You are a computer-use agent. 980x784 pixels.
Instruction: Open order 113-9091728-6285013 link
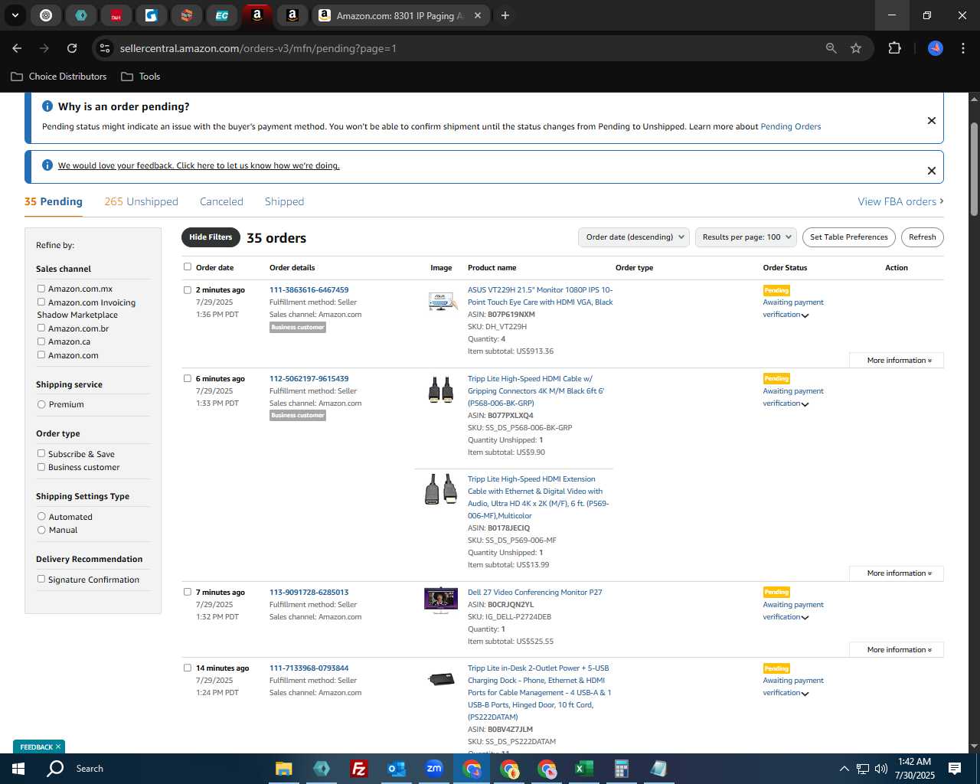click(309, 593)
